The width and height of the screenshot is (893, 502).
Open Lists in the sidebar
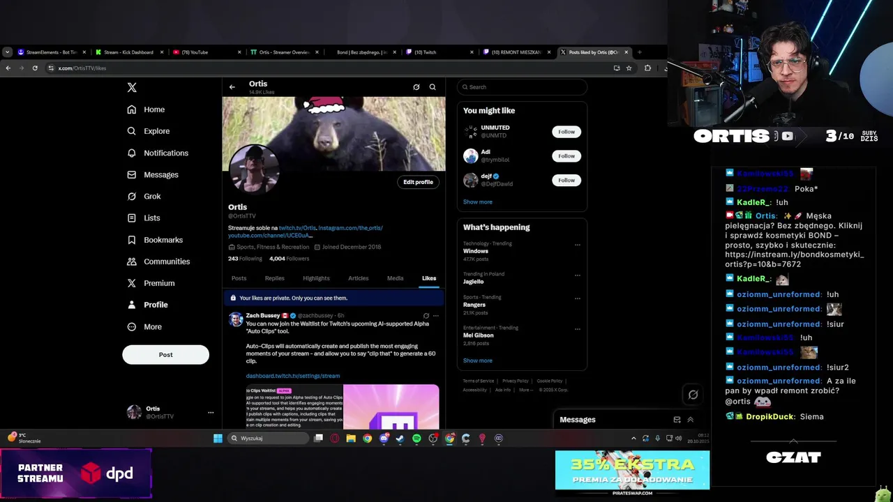click(x=143, y=218)
